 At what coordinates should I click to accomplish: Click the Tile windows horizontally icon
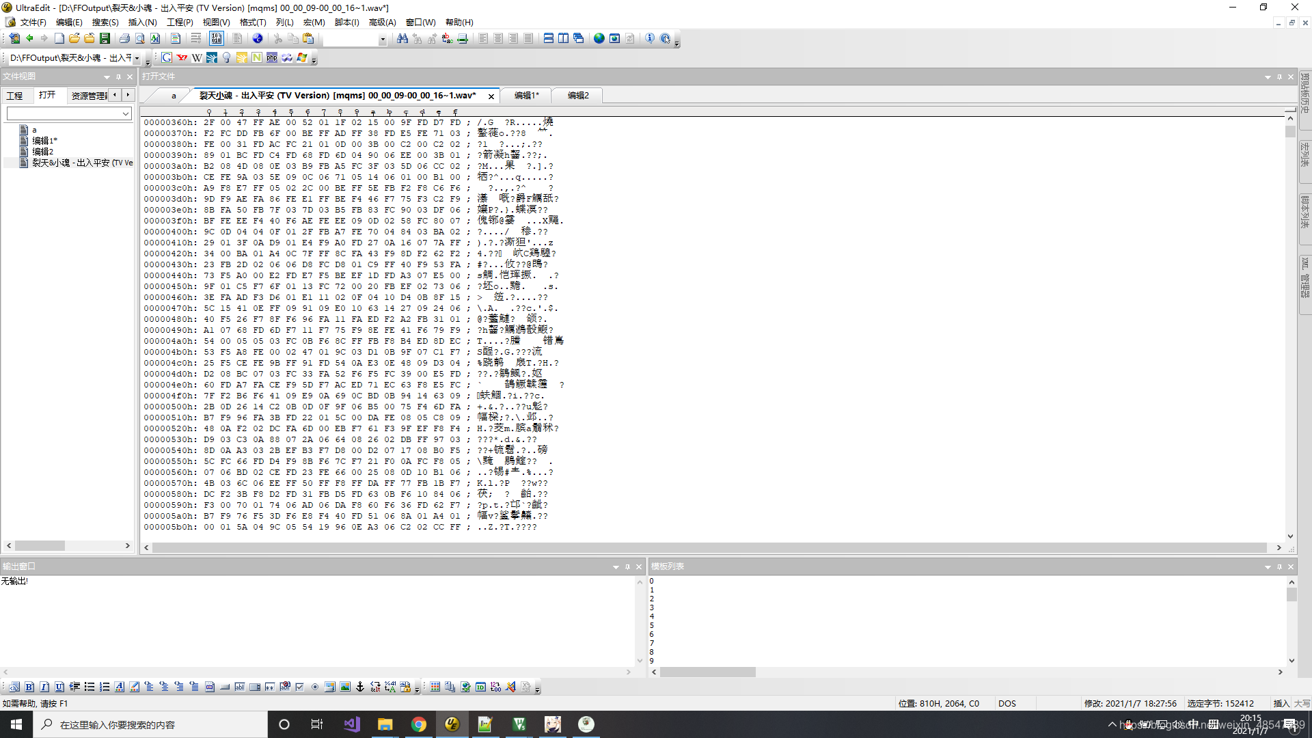pyautogui.click(x=549, y=38)
